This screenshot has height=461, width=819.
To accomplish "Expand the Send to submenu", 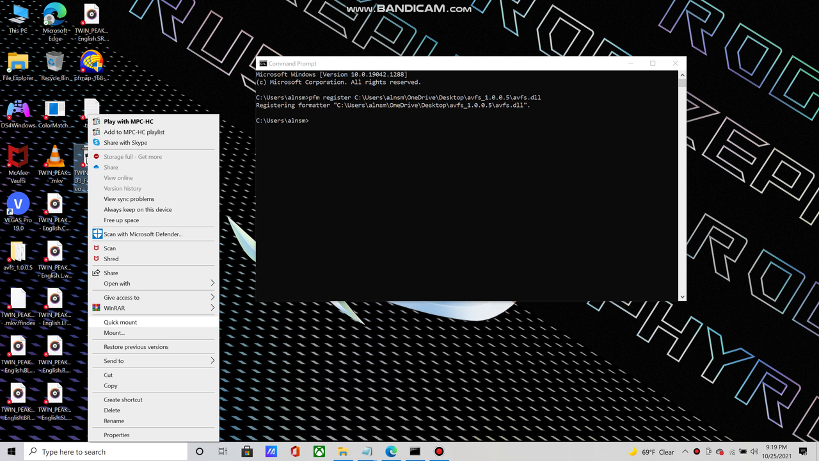I will (154, 361).
